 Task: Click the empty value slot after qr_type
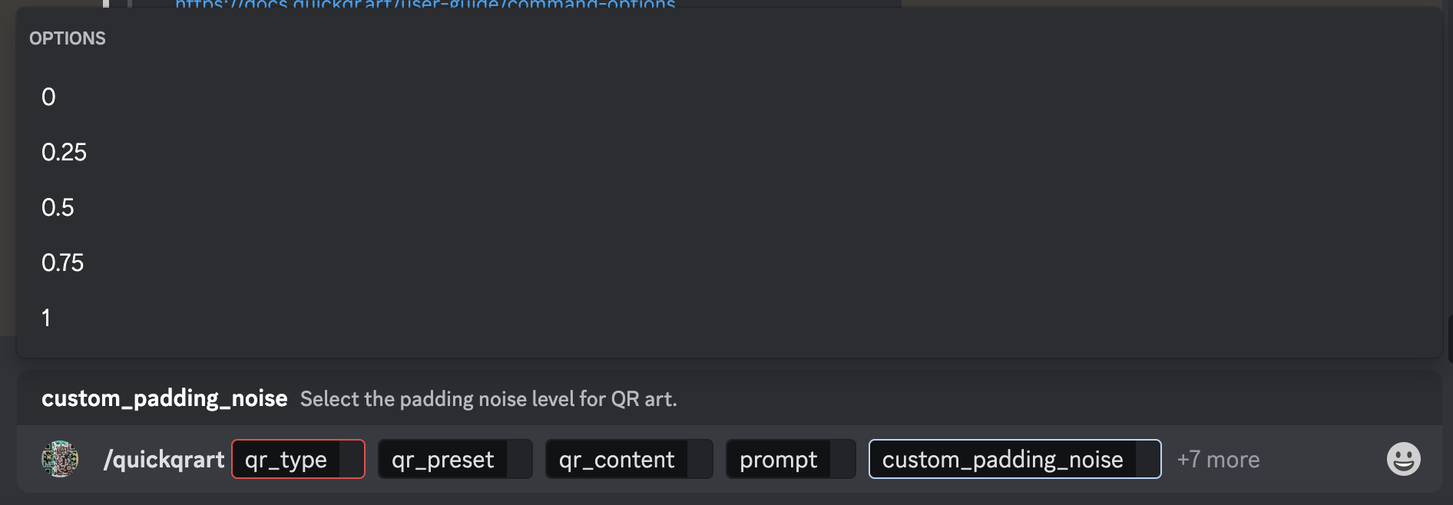[352, 459]
